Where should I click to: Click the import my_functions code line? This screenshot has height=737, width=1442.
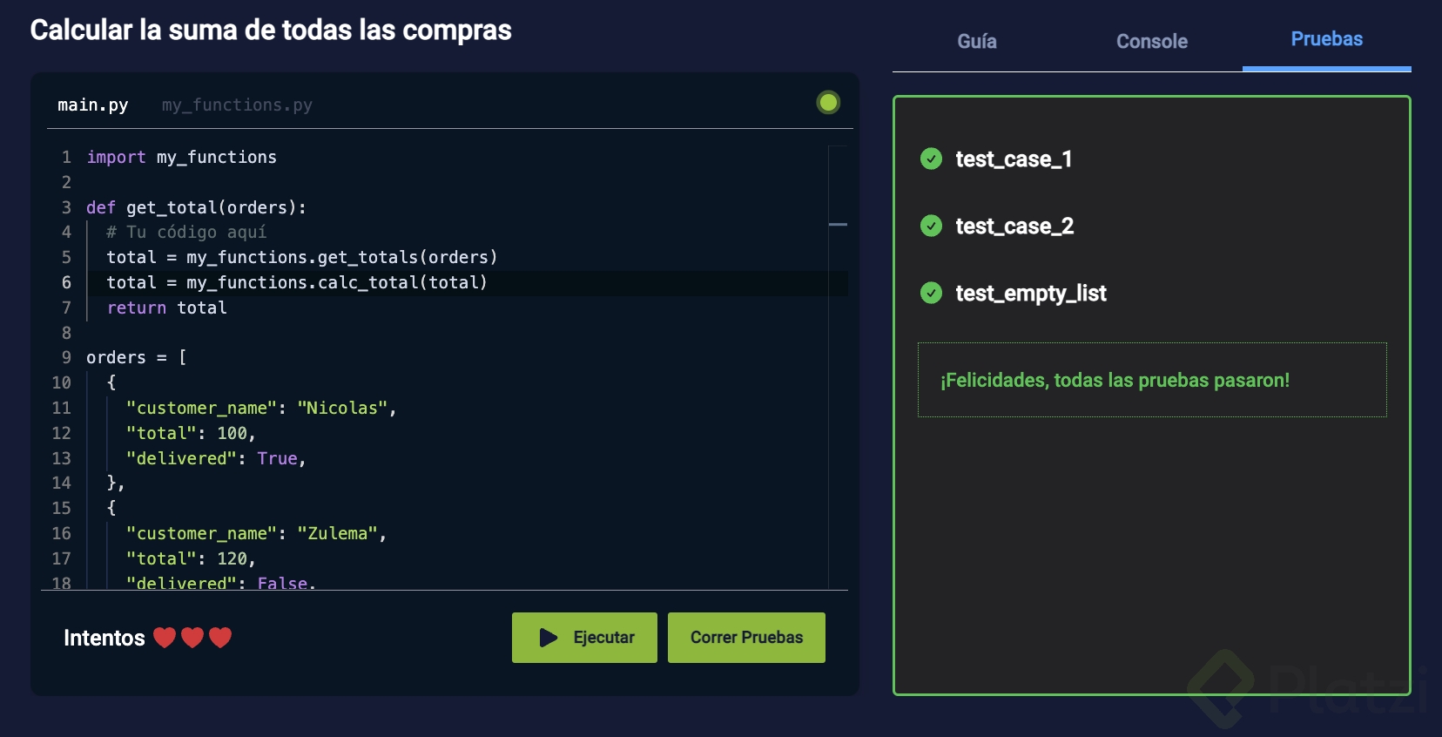(181, 158)
